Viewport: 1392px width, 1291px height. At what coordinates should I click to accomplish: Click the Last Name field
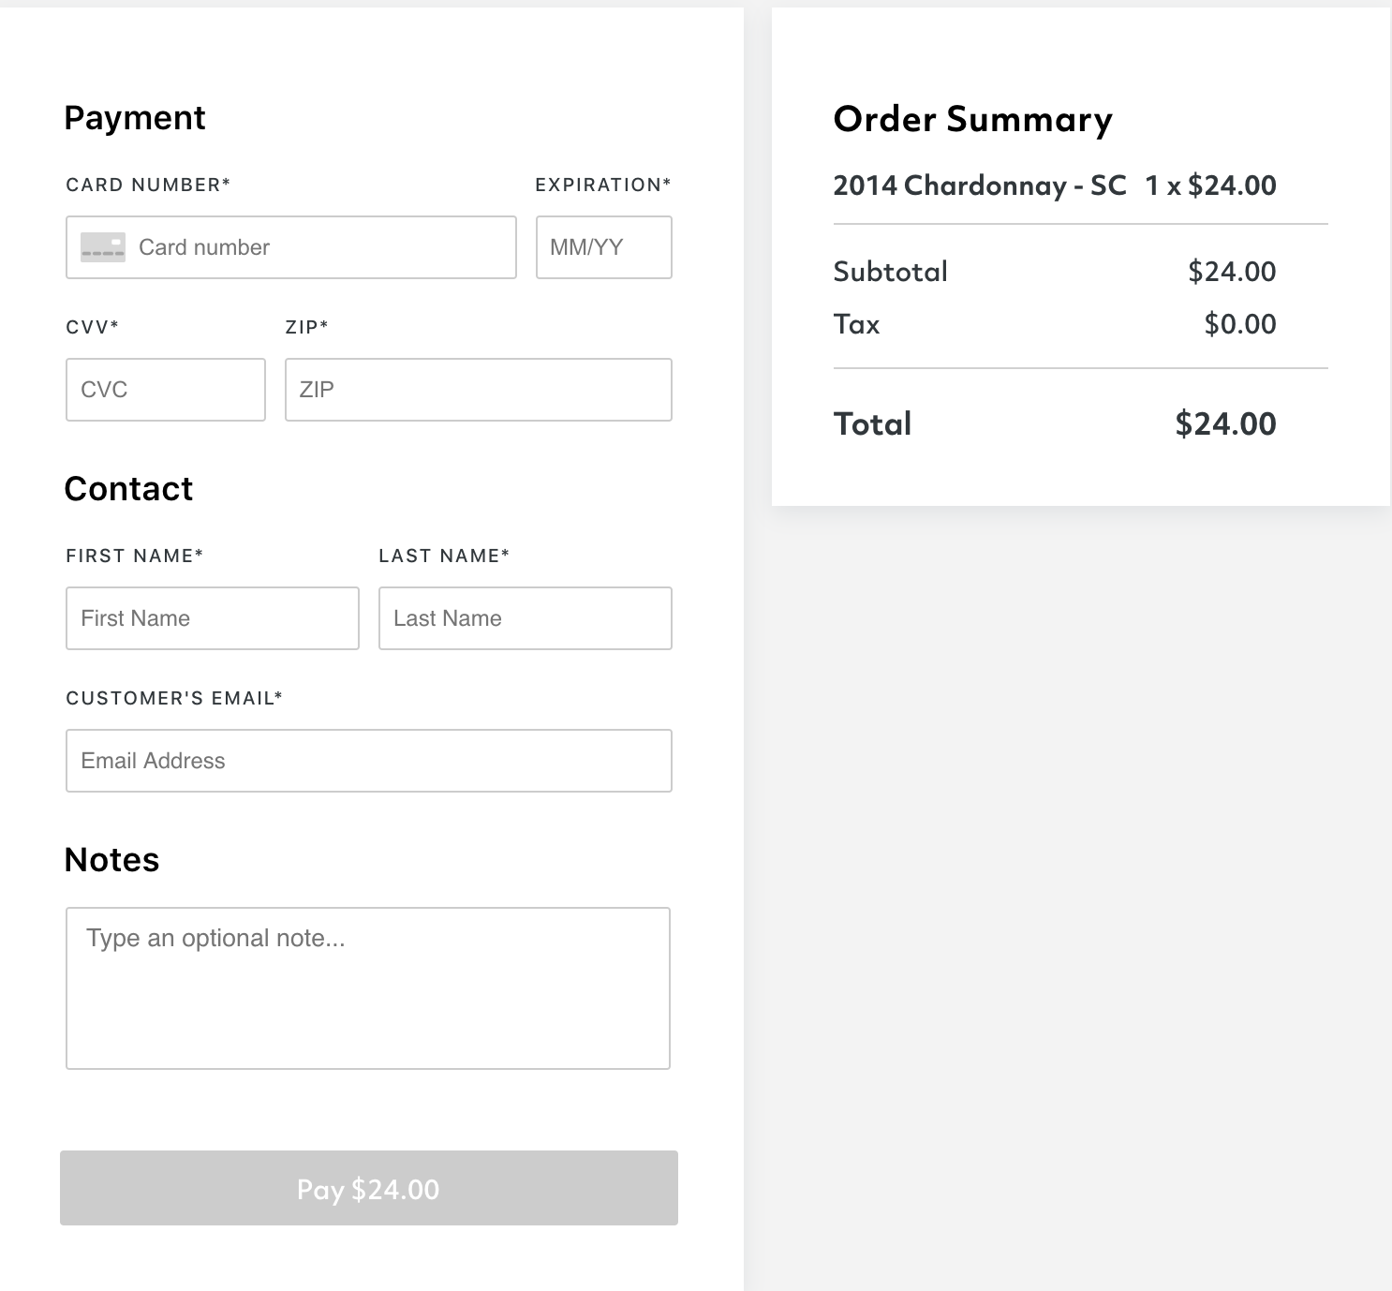pyautogui.click(x=526, y=618)
